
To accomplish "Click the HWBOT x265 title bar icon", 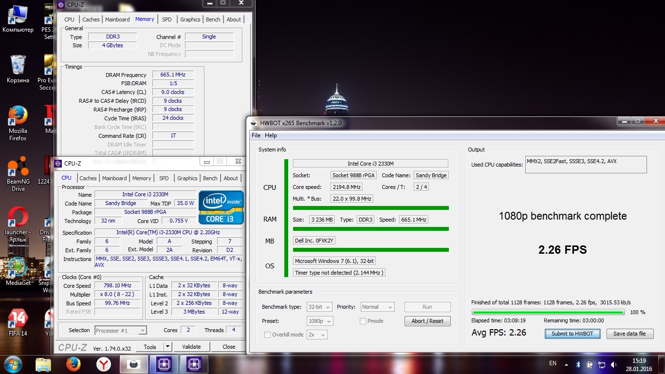I will (254, 123).
